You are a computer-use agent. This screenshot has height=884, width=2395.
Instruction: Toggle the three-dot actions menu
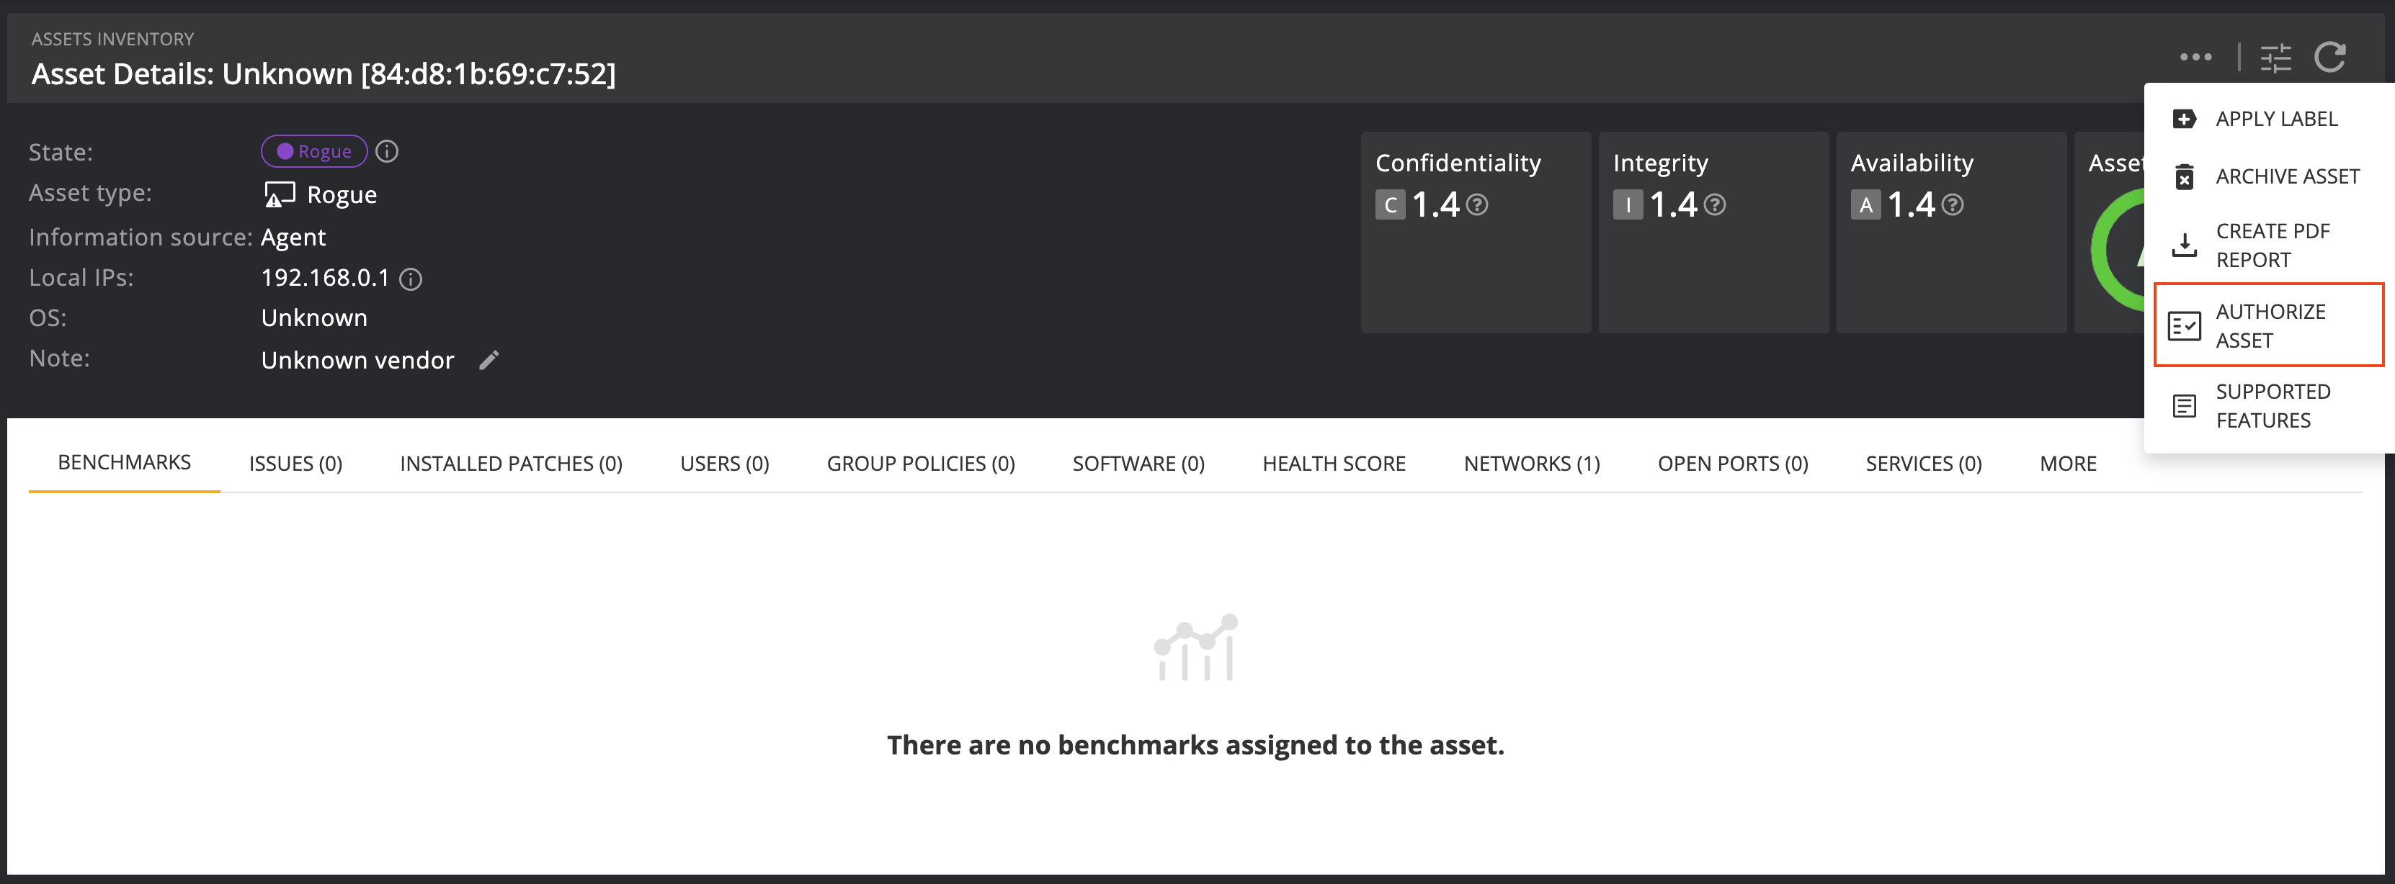coord(2195,58)
